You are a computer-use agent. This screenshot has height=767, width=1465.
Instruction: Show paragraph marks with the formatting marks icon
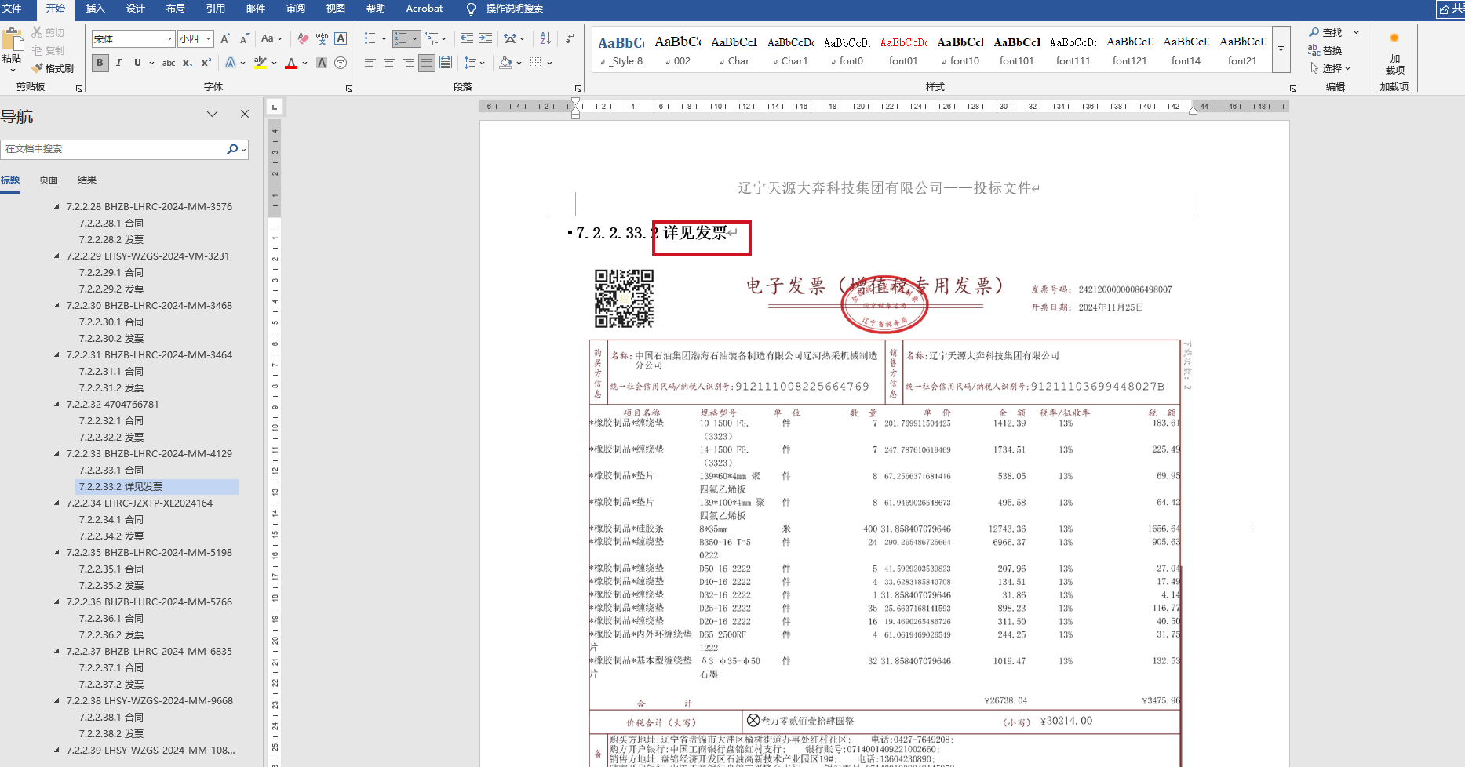[x=570, y=38]
